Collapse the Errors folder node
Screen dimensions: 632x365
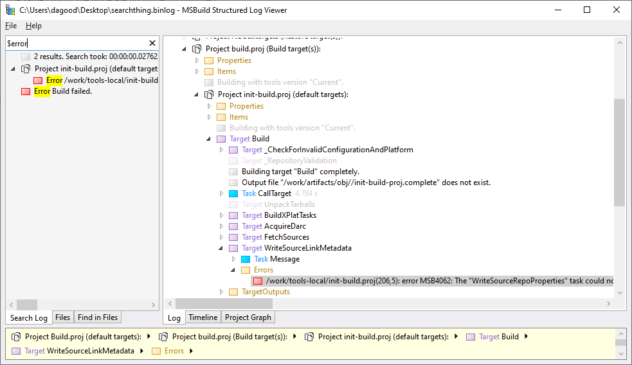point(233,270)
